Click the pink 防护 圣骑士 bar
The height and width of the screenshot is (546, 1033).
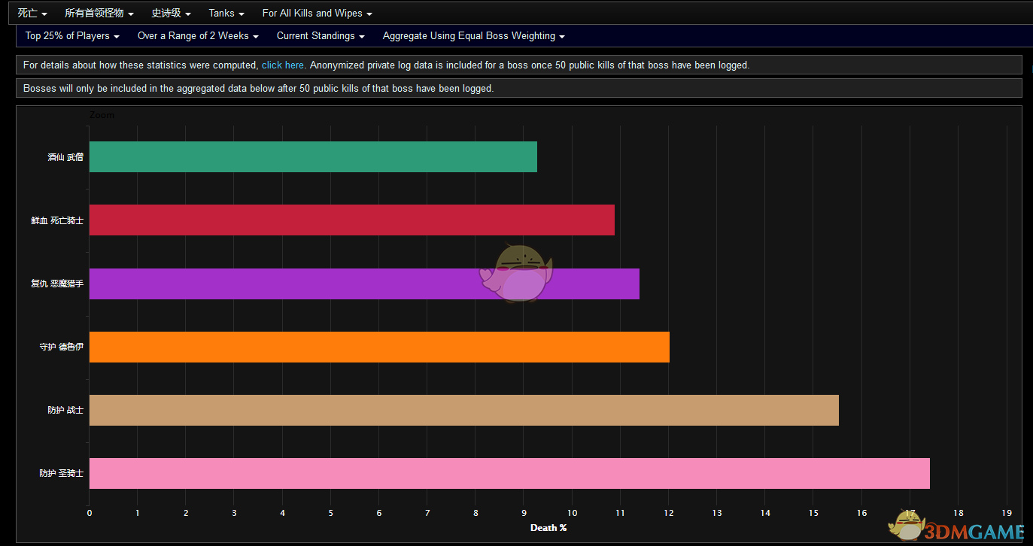509,473
